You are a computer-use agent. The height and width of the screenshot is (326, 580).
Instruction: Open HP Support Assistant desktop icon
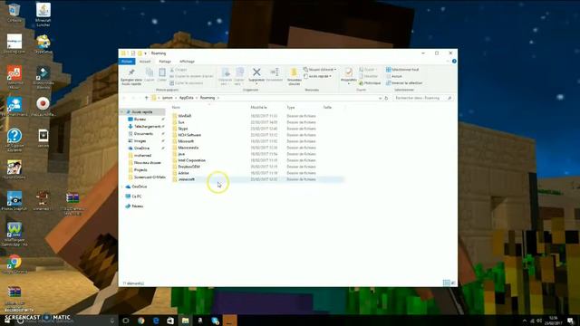click(x=14, y=139)
